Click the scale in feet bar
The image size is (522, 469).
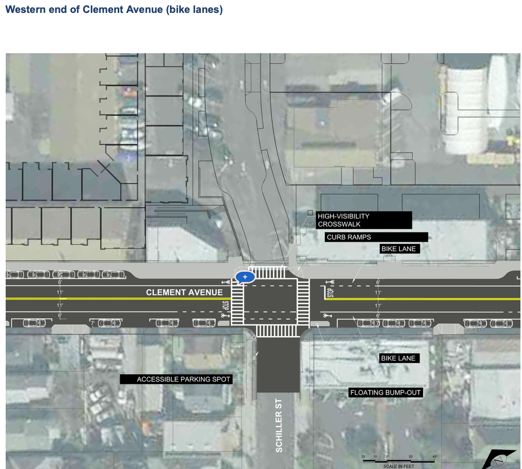(398, 459)
